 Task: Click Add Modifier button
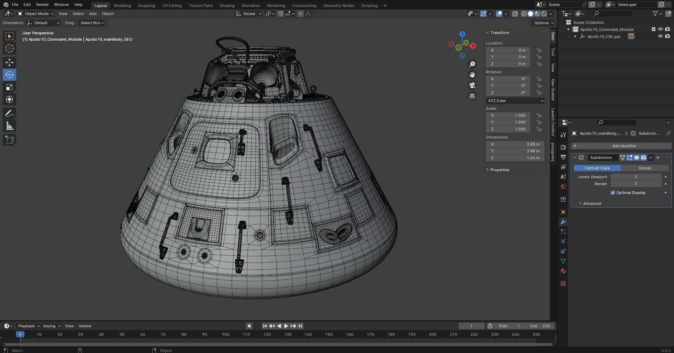click(621, 146)
